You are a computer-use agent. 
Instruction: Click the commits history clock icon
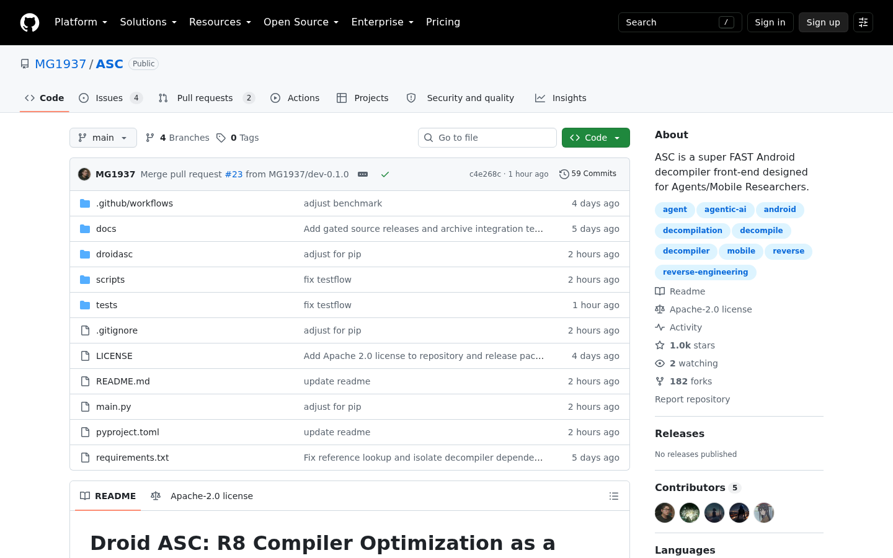pos(564,174)
